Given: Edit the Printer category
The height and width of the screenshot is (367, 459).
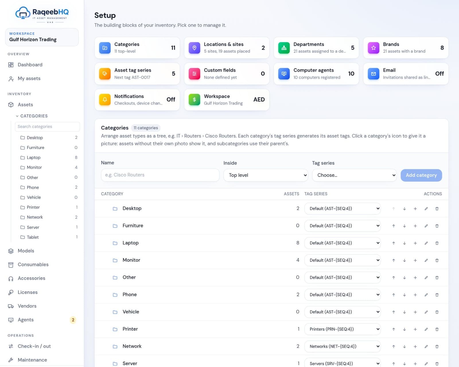Looking at the screenshot, I should coord(426,329).
